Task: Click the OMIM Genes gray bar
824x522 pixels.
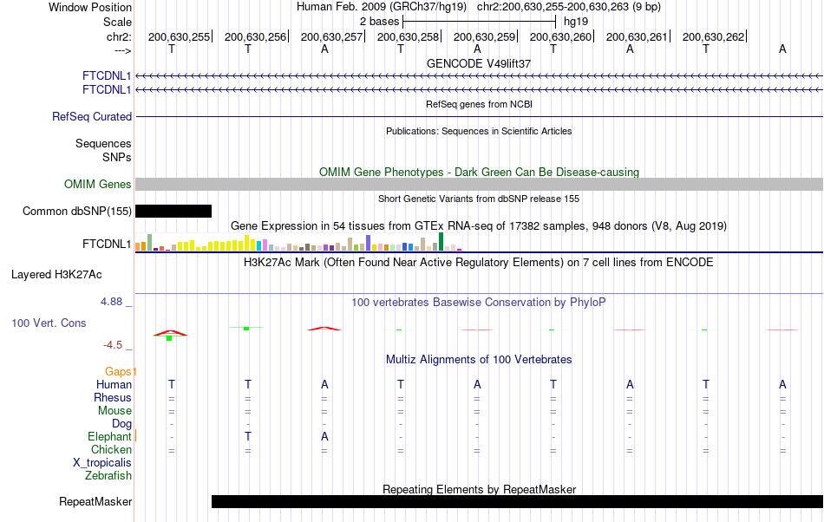Action: pos(480,184)
